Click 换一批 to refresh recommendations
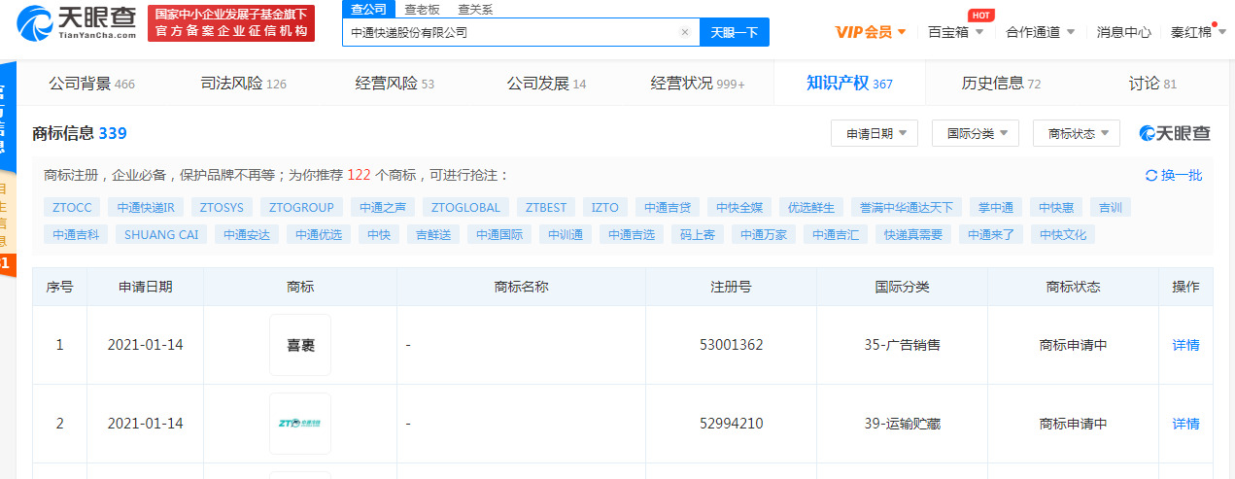1235x479 pixels. [x=1182, y=176]
